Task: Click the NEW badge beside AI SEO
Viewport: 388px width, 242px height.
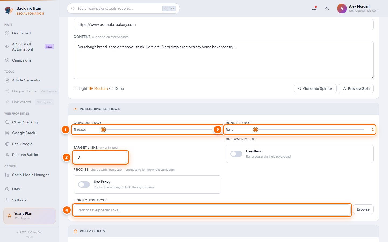Action: tap(49, 47)
